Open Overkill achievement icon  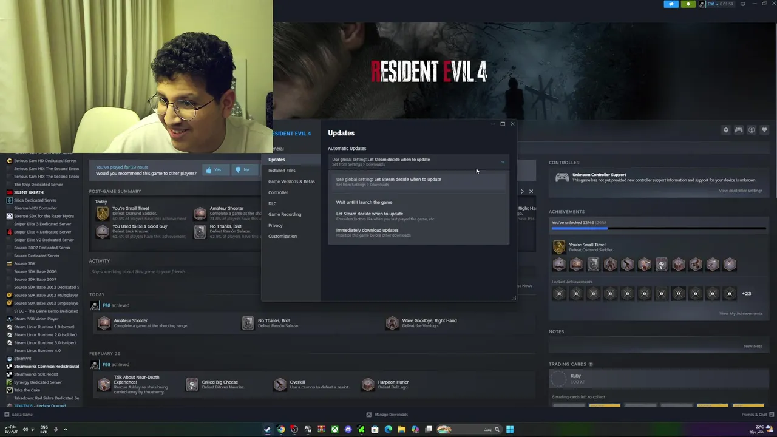point(280,385)
